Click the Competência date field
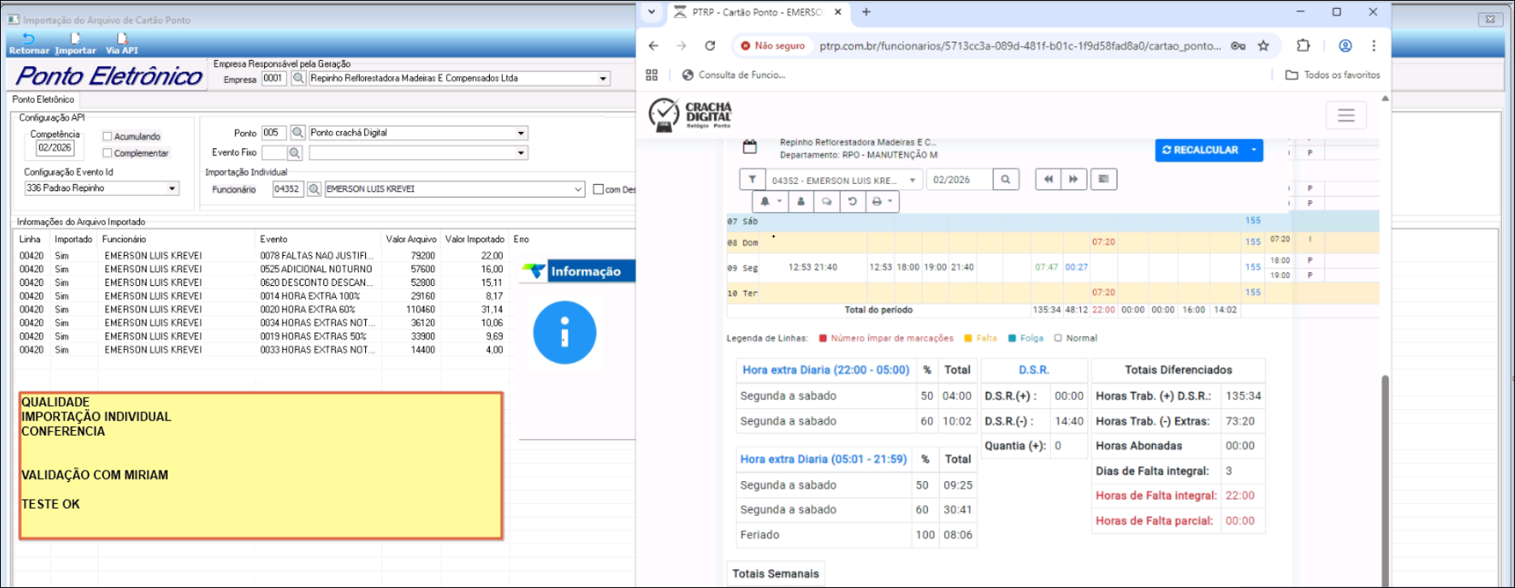Viewport: 1515px width, 588px height. pos(55,148)
